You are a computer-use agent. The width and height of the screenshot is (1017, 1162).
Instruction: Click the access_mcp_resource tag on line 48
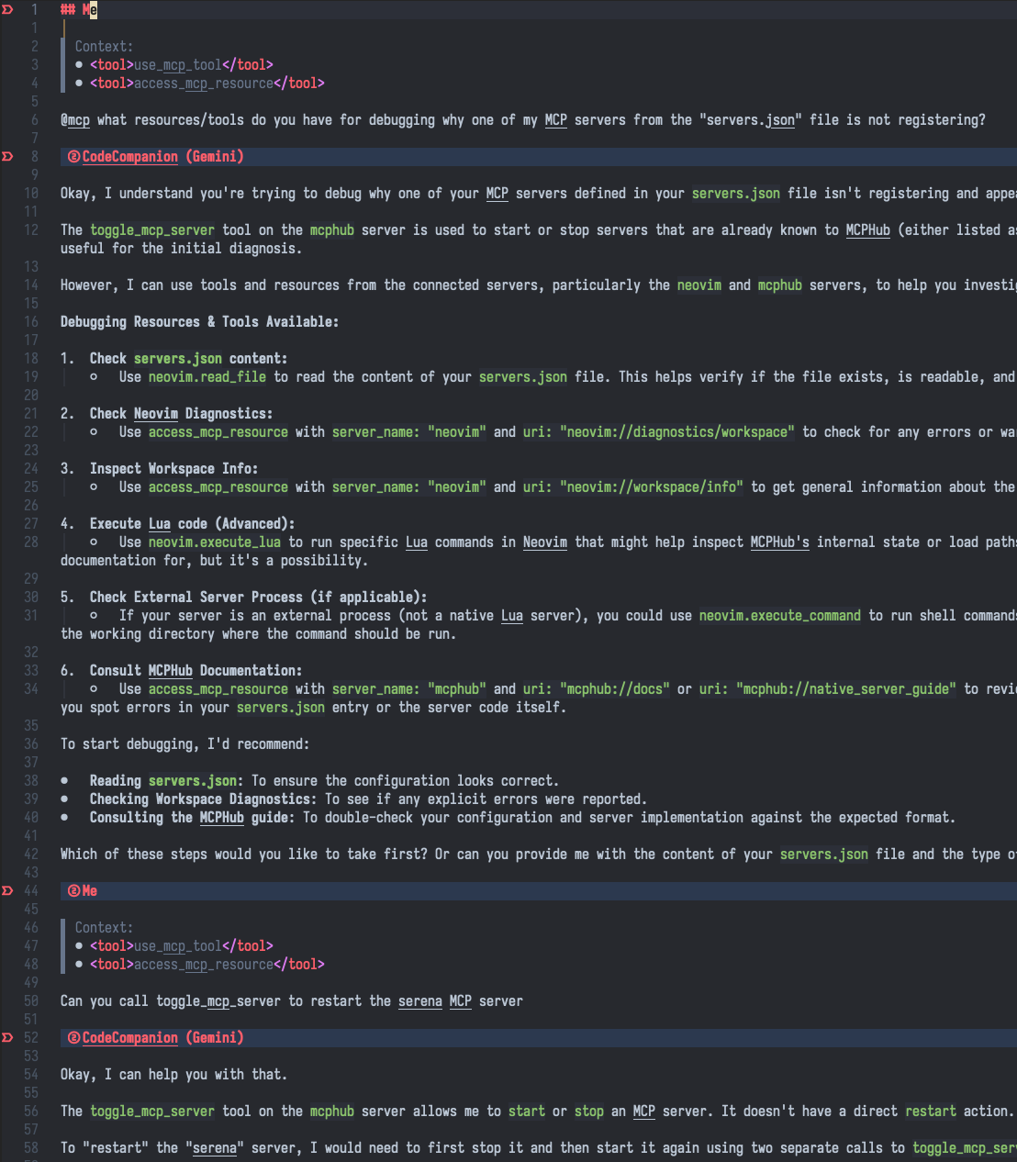[x=207, y=965]
